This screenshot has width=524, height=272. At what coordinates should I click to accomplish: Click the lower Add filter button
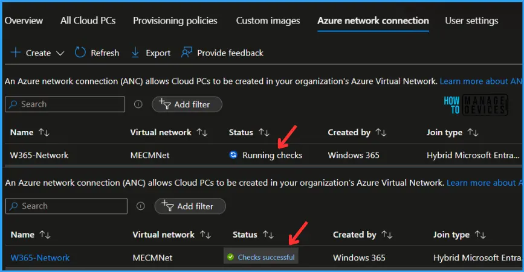pyautogui.click(x=190, y=206)
